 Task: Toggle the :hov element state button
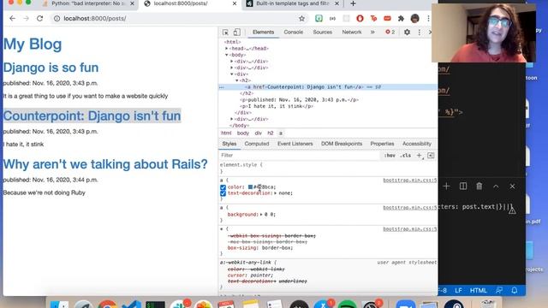390,156
